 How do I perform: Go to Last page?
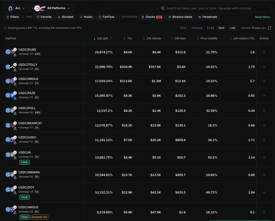(233, 28)
